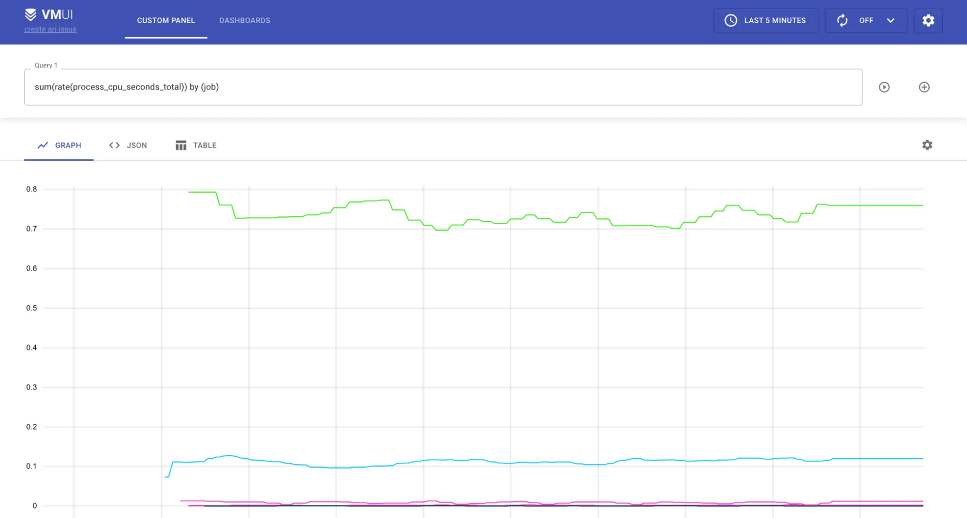Add a new query with plus icon

pos(924,87)
